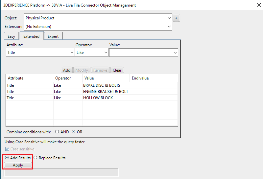Screen dimensions: 263x179
Task: Click the Operator column header
Action: [x=68, y=78]
